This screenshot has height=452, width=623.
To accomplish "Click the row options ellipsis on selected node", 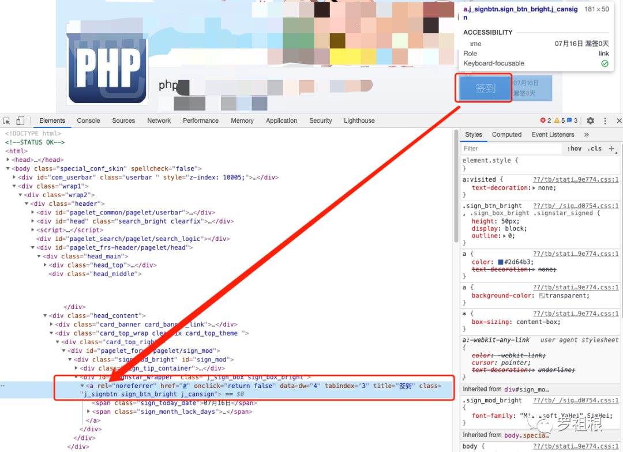I will 3,386.
